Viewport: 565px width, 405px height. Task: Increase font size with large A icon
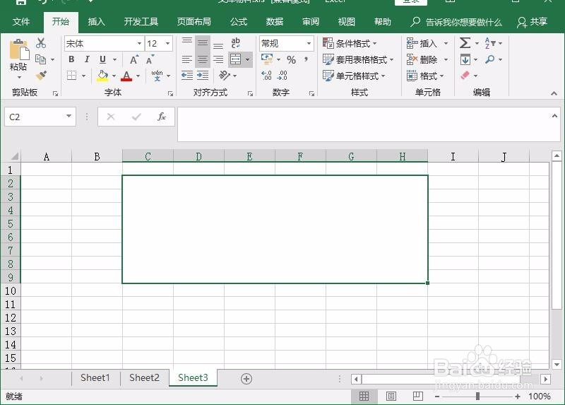(134, 59)
